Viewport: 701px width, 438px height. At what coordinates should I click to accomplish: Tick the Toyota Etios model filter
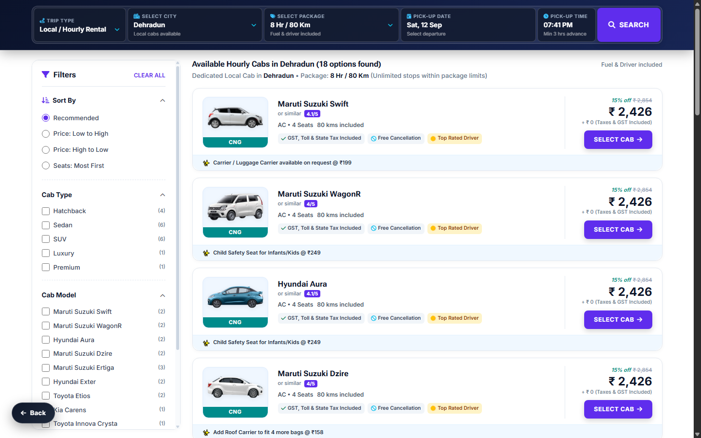click(46, 396)
